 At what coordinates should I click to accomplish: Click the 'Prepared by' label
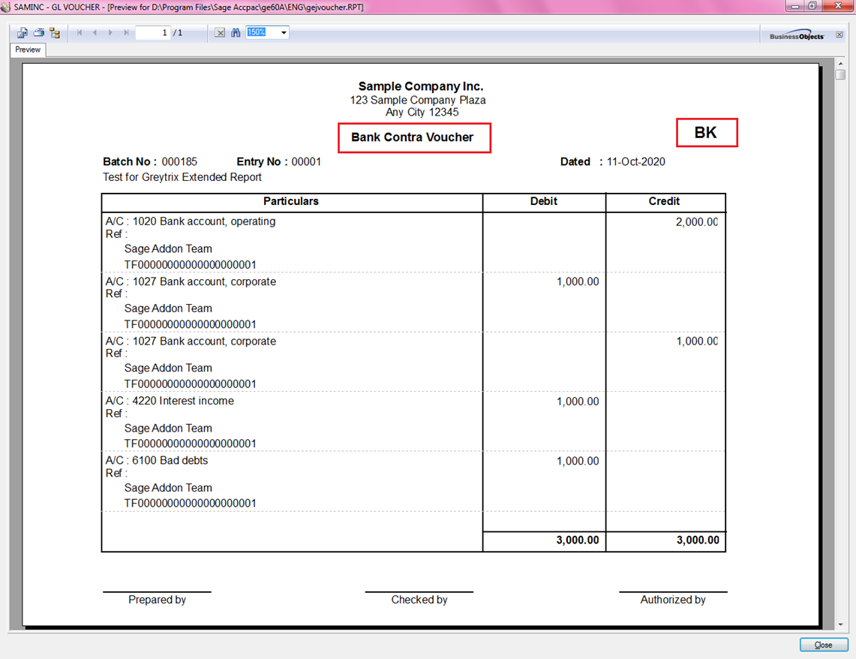[158, 600]
